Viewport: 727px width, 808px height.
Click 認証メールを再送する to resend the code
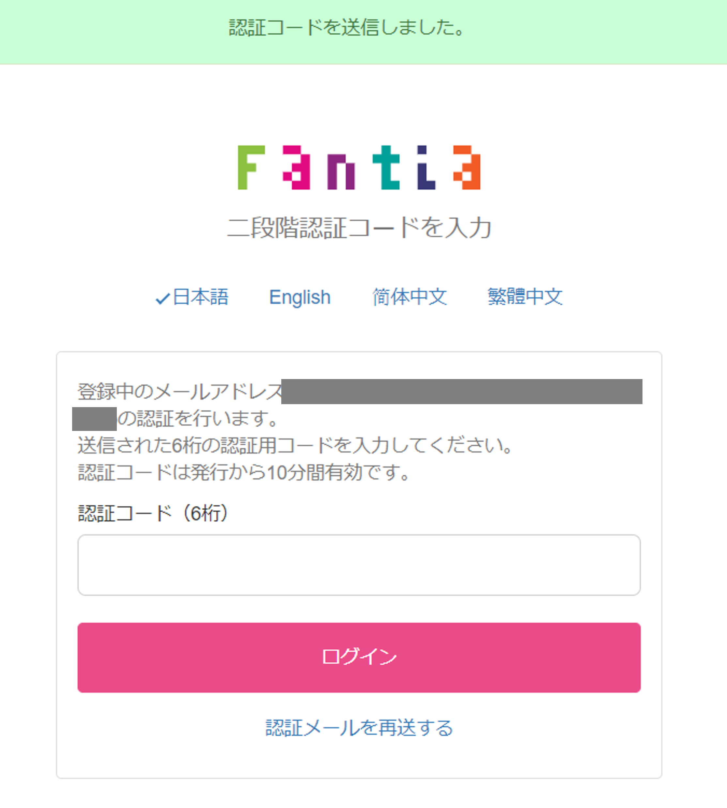point(359,728)
